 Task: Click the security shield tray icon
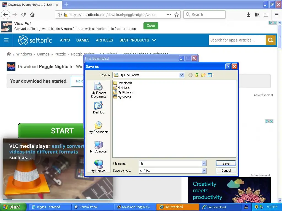256,207
